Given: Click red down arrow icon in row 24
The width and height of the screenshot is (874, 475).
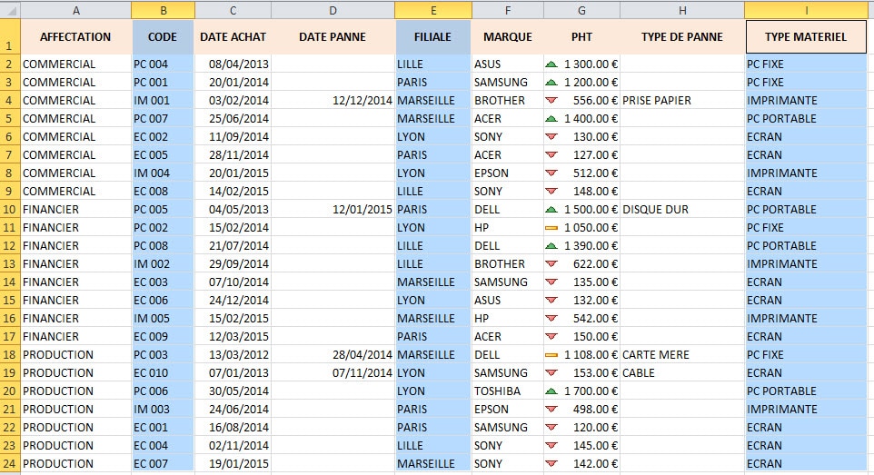Looking at the screenshot, I should pyautogui.click(x=551, y=463).
